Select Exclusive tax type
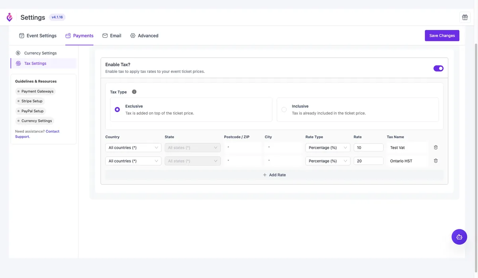 pos(191,110)
